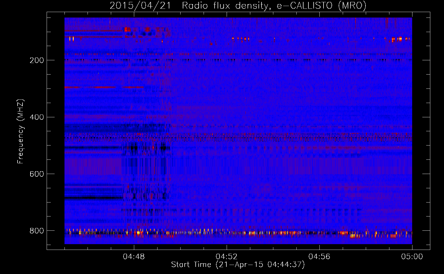Click the 200 MHz frequency tick label
This screenshot has height=274, width=444.
click(x=37, y=60)
